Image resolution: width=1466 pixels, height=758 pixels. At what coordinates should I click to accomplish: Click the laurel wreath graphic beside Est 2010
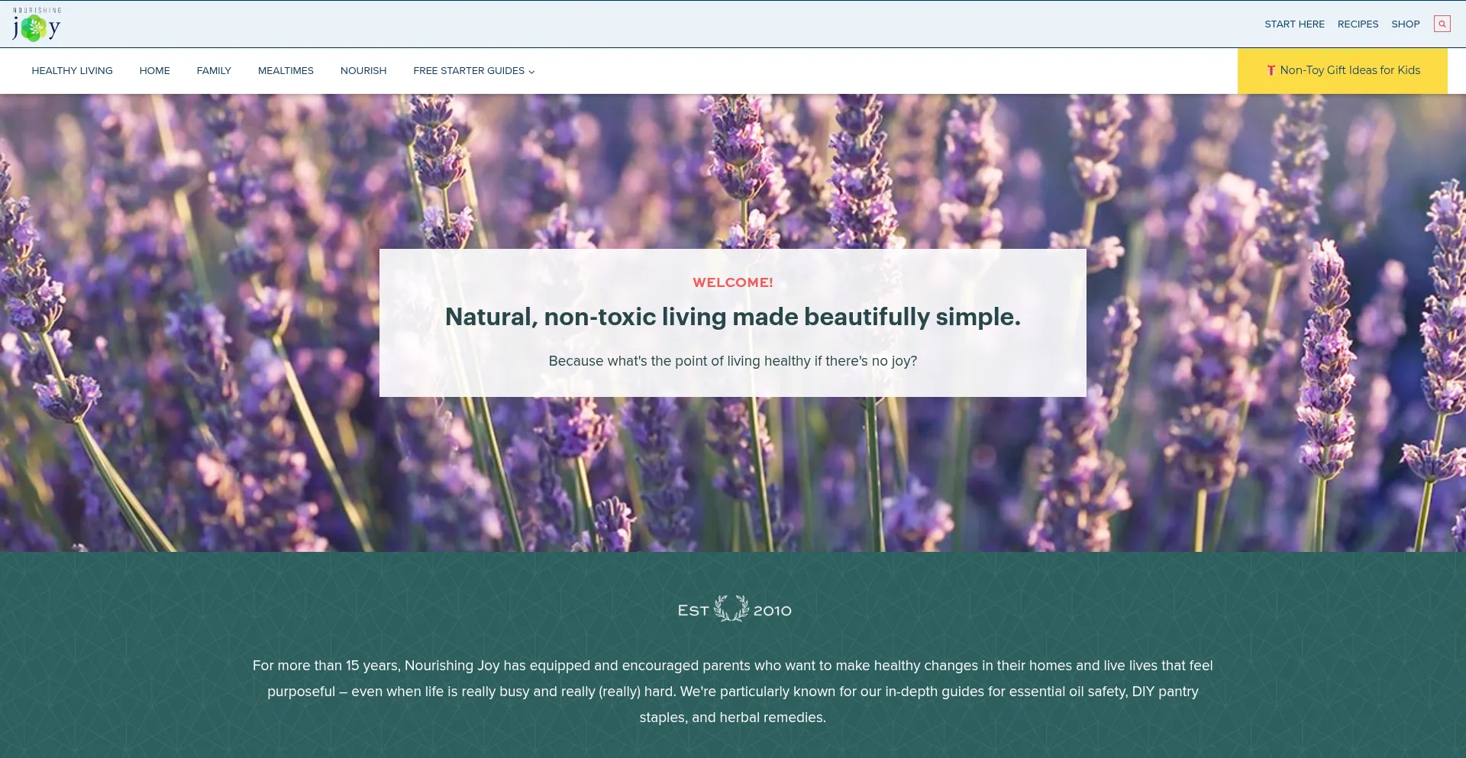click(732, 609)
